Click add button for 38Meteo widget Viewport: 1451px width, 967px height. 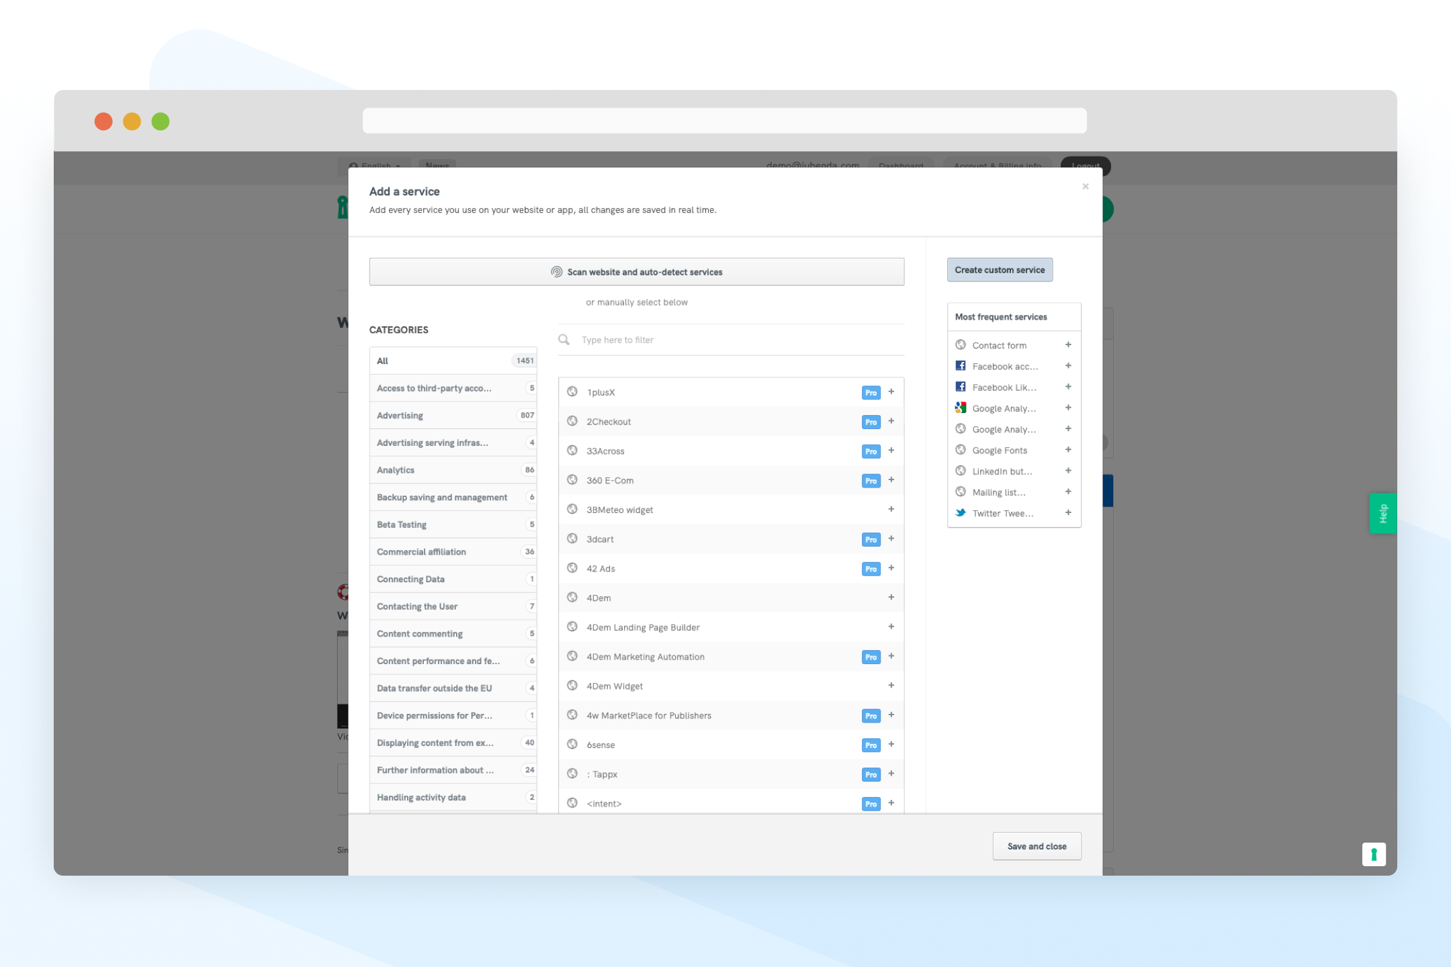(892, 508)
